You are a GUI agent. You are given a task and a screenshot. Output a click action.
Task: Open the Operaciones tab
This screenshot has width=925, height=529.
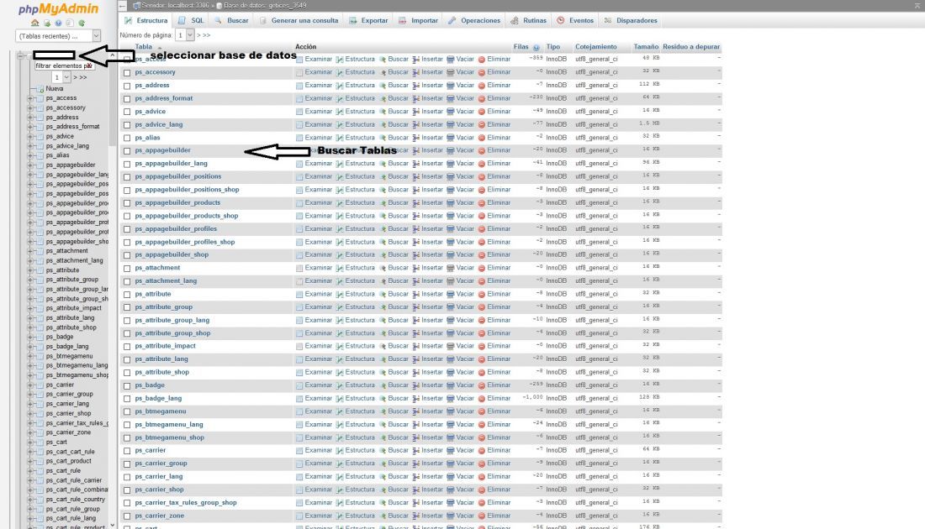pos(474,21)
